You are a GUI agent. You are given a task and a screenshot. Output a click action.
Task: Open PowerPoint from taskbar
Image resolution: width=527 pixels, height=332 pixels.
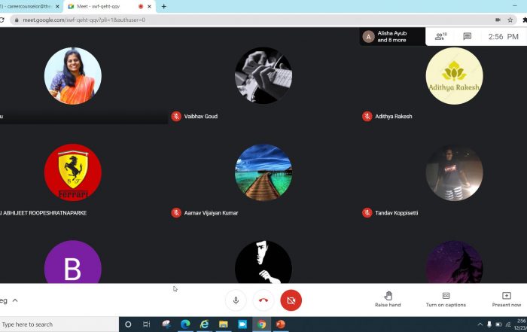pyautogui.click(x=281, y=324)
